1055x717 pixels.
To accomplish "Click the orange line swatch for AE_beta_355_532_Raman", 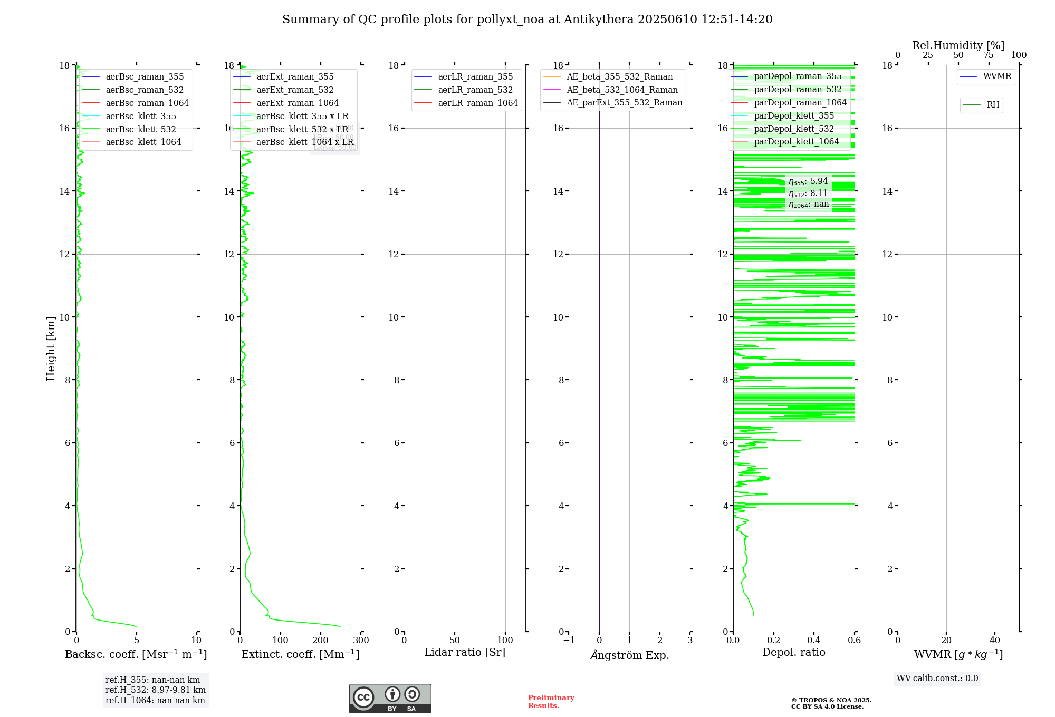I will click(x=552, y=77).
